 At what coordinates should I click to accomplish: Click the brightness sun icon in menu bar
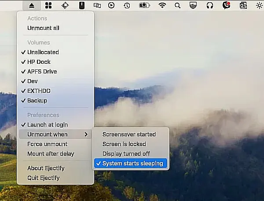tap(260, 6)
